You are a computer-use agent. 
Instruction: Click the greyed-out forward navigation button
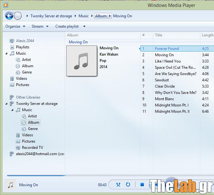tap(18, 16)
